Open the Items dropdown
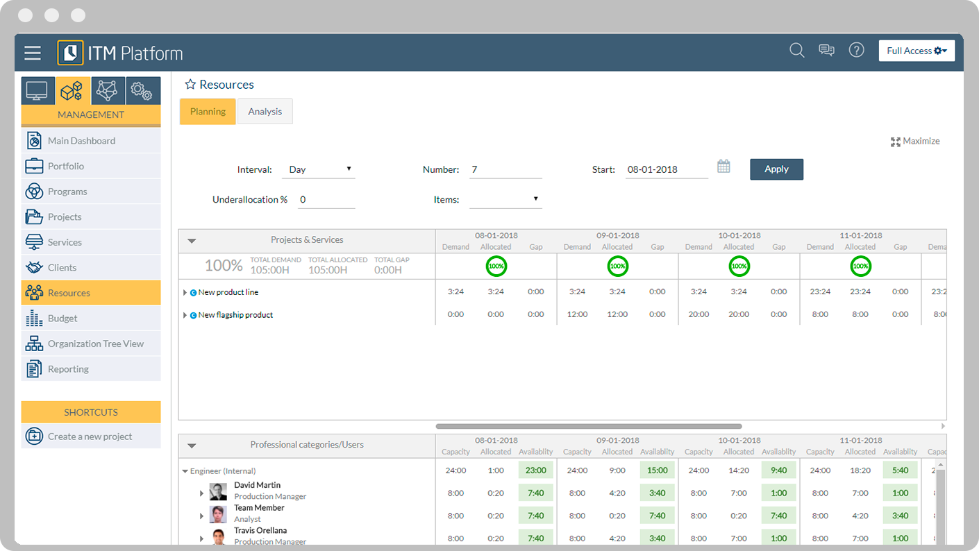The image size is (979, 551). tap(505, 200)
